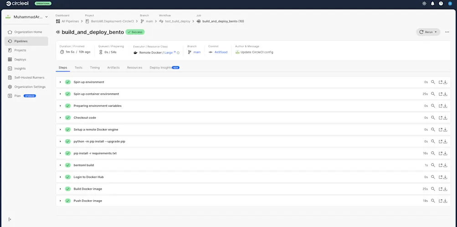
Task: Go to Pipelines in sidebar
Action: click(26, 41)
